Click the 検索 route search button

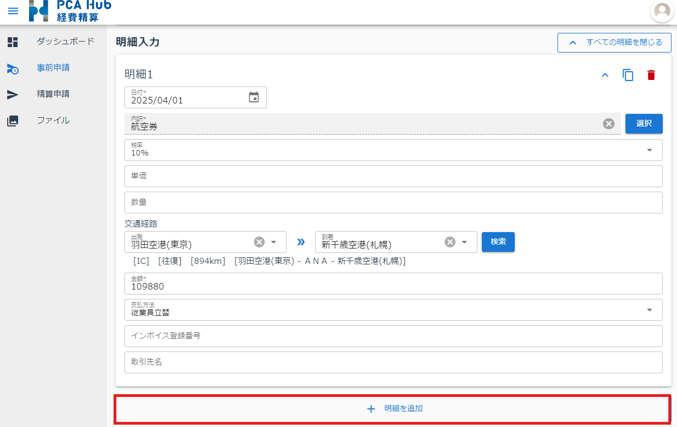498,242
